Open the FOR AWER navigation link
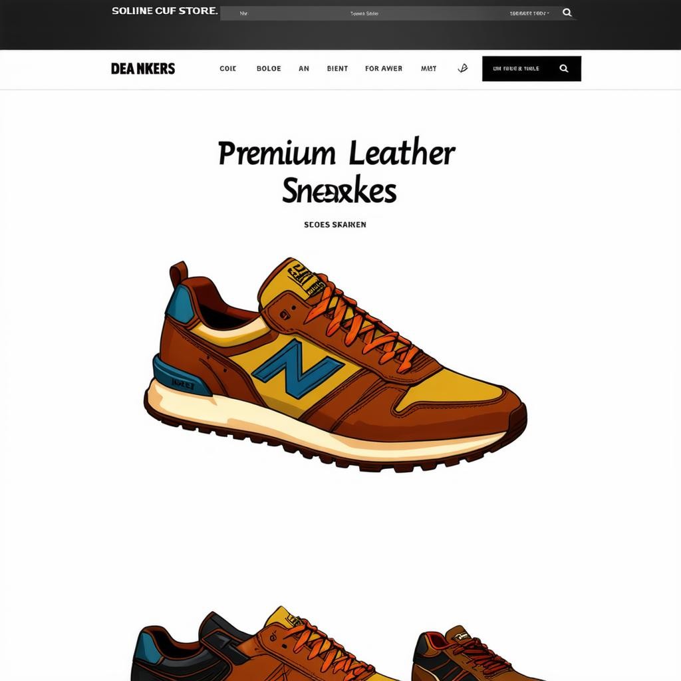The width and height of the screenshot is (681, 681). click(x=384, y=68)
